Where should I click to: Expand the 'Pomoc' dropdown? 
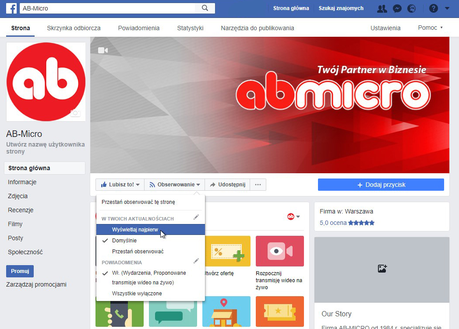[430, 28]
